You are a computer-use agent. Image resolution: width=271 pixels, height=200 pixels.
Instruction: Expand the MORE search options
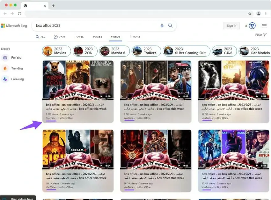click(135, 37)
